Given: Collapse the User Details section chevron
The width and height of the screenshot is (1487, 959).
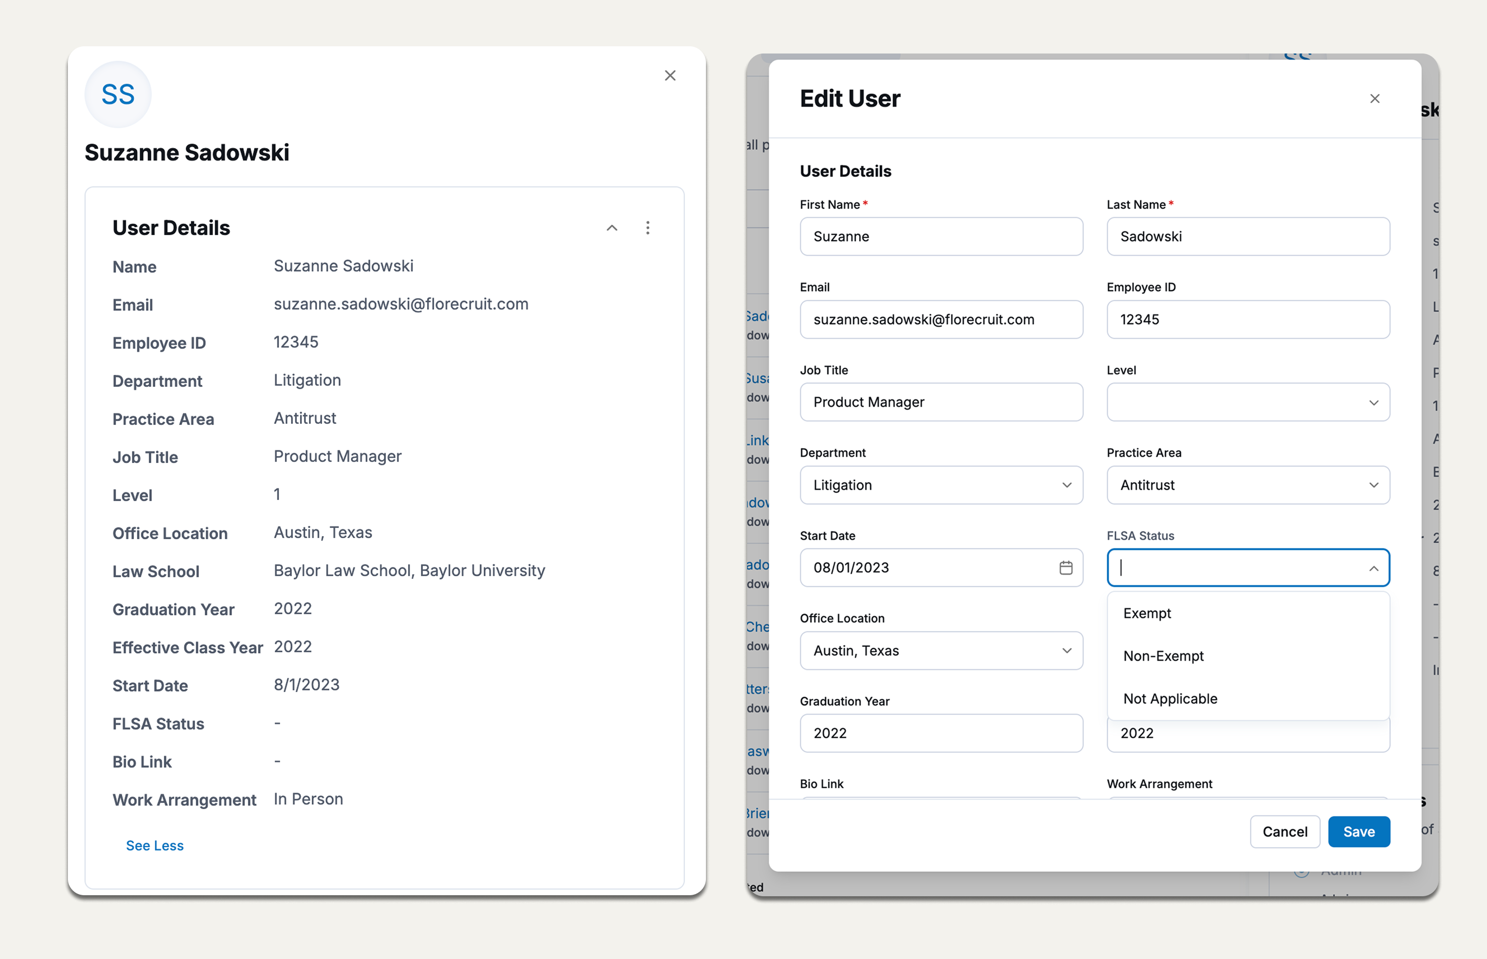Looking at the screenshot, I should [x=612, y=228].
